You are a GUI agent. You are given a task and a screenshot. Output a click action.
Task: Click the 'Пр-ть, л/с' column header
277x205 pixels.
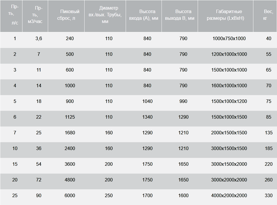[15, 15]
